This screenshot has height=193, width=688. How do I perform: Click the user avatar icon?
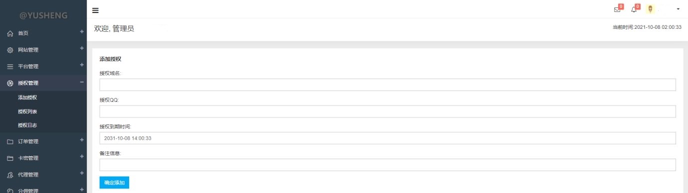[x=650, y=9]
